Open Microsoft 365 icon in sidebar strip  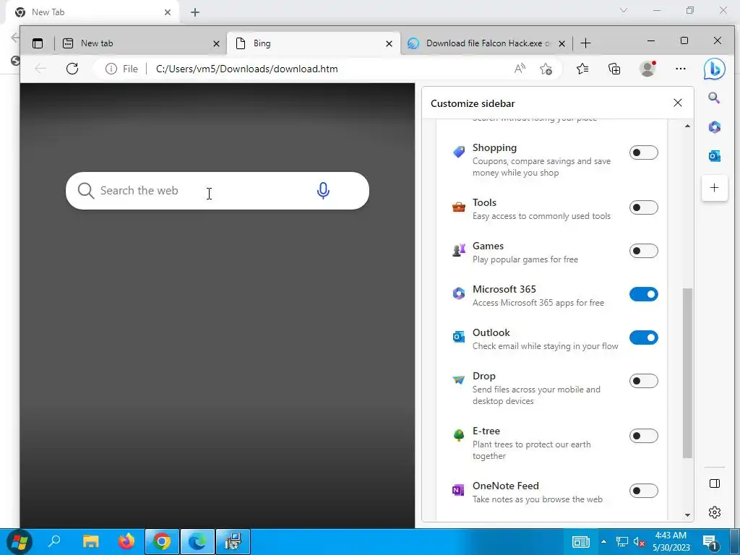click(x=714, y=127)
